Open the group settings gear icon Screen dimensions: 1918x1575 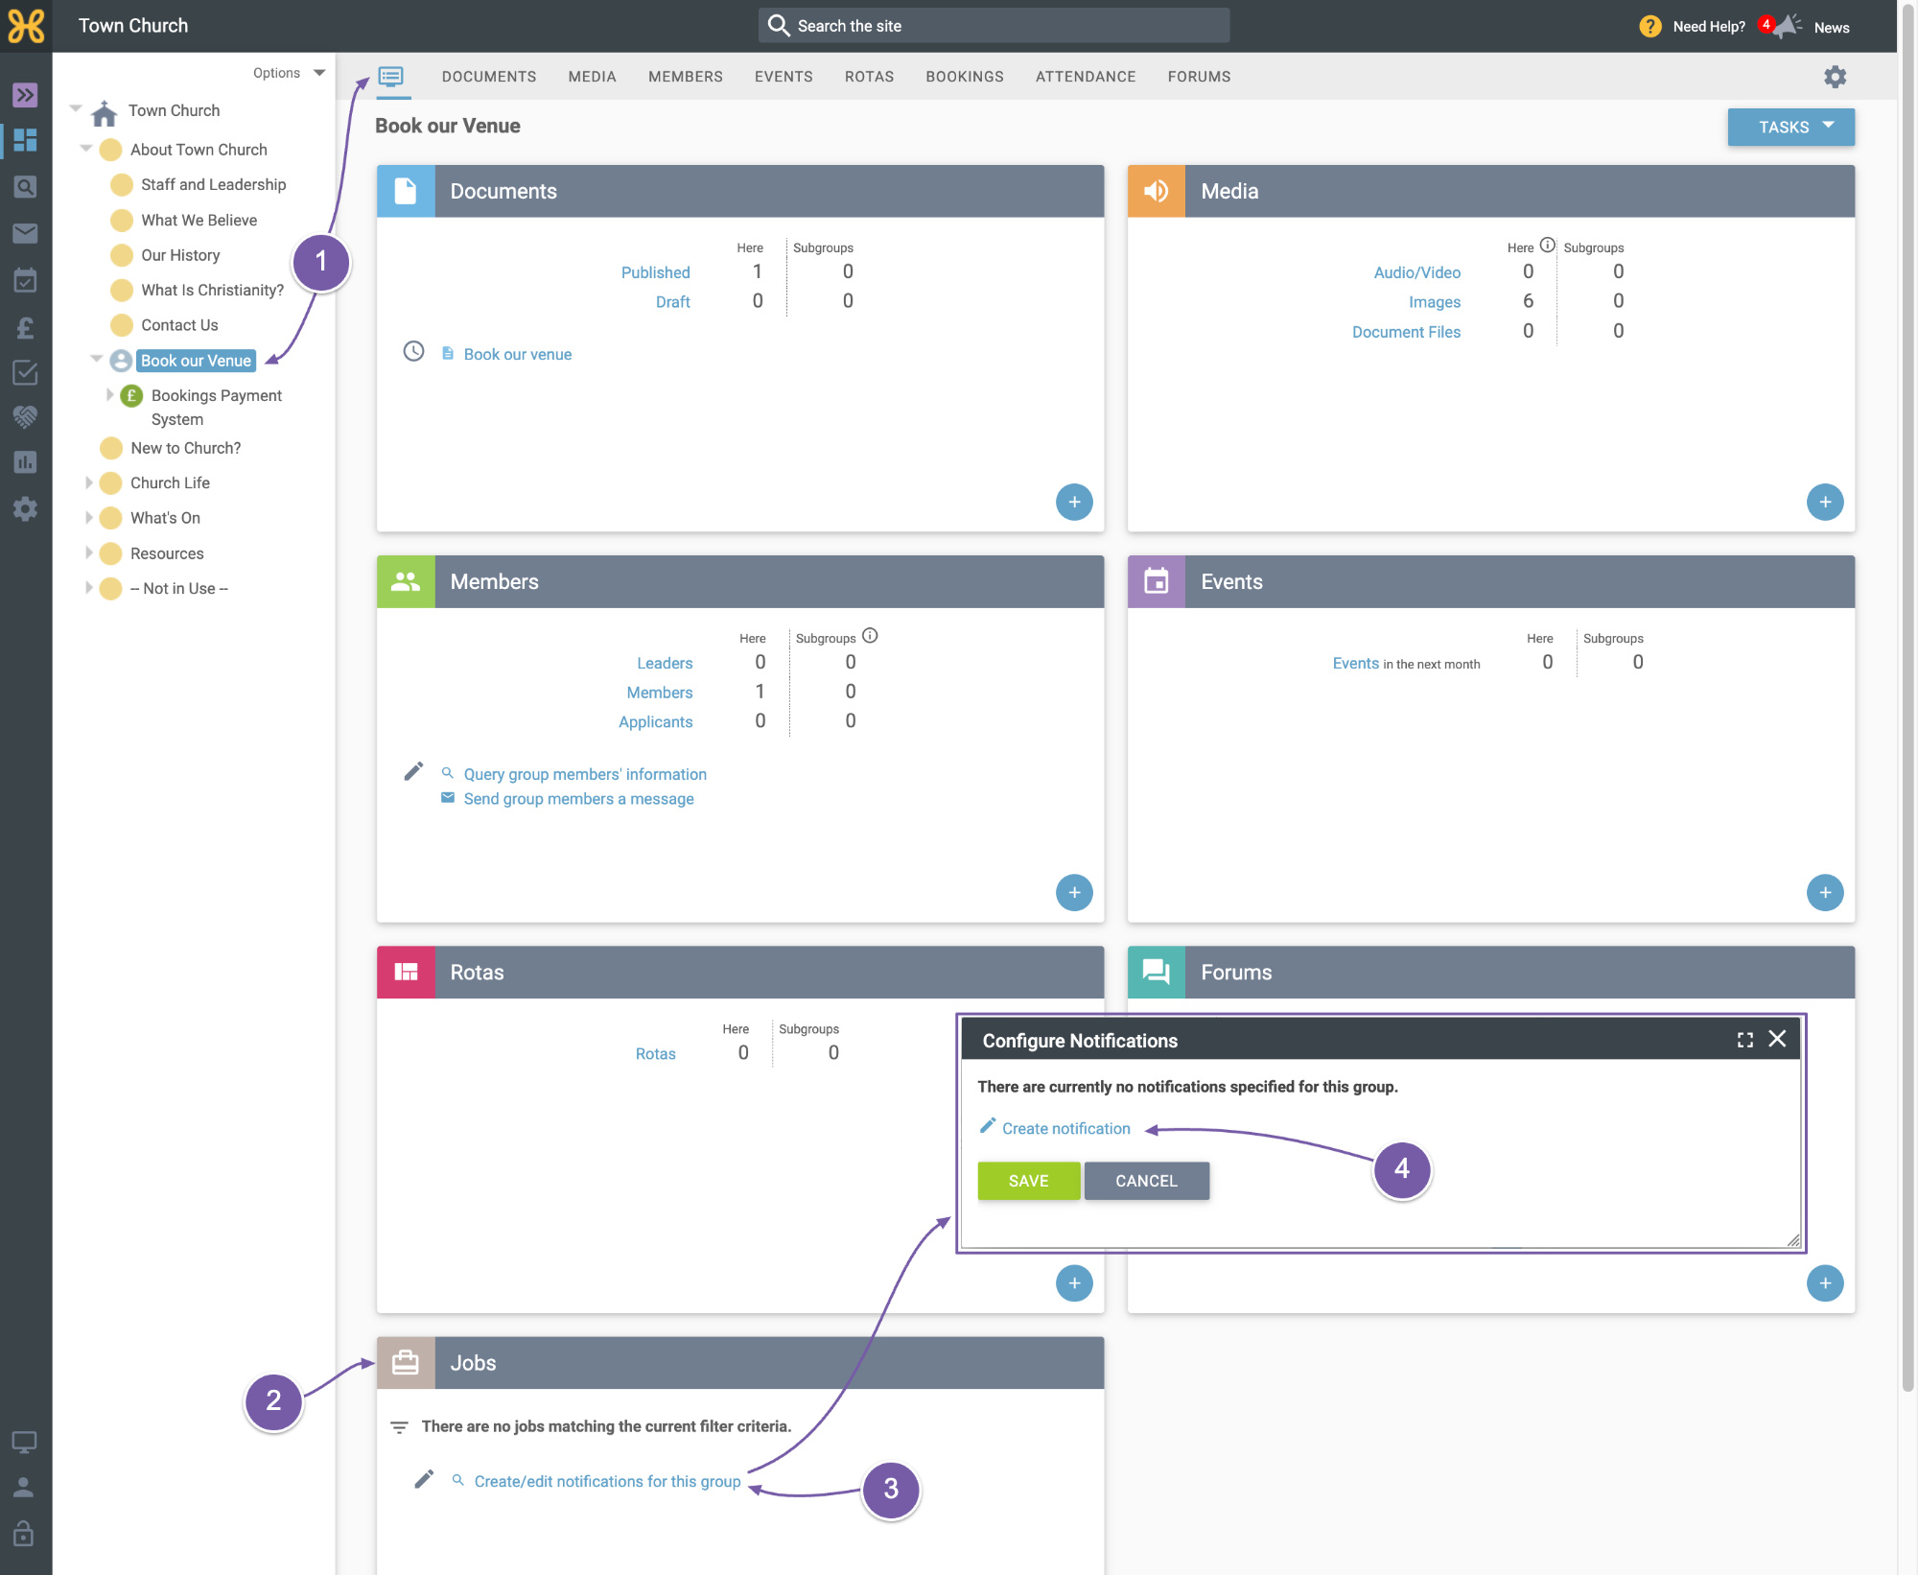tap(1835, 77)
